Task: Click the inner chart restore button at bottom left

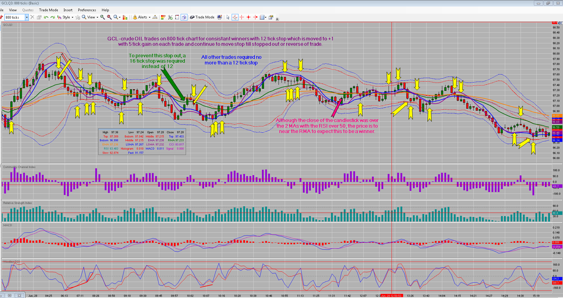Action: (x=10, y=295)
